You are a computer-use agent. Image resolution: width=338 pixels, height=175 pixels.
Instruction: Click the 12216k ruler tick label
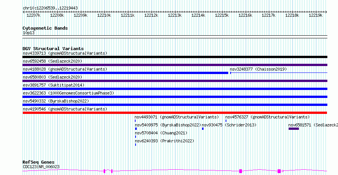[245, 15]
